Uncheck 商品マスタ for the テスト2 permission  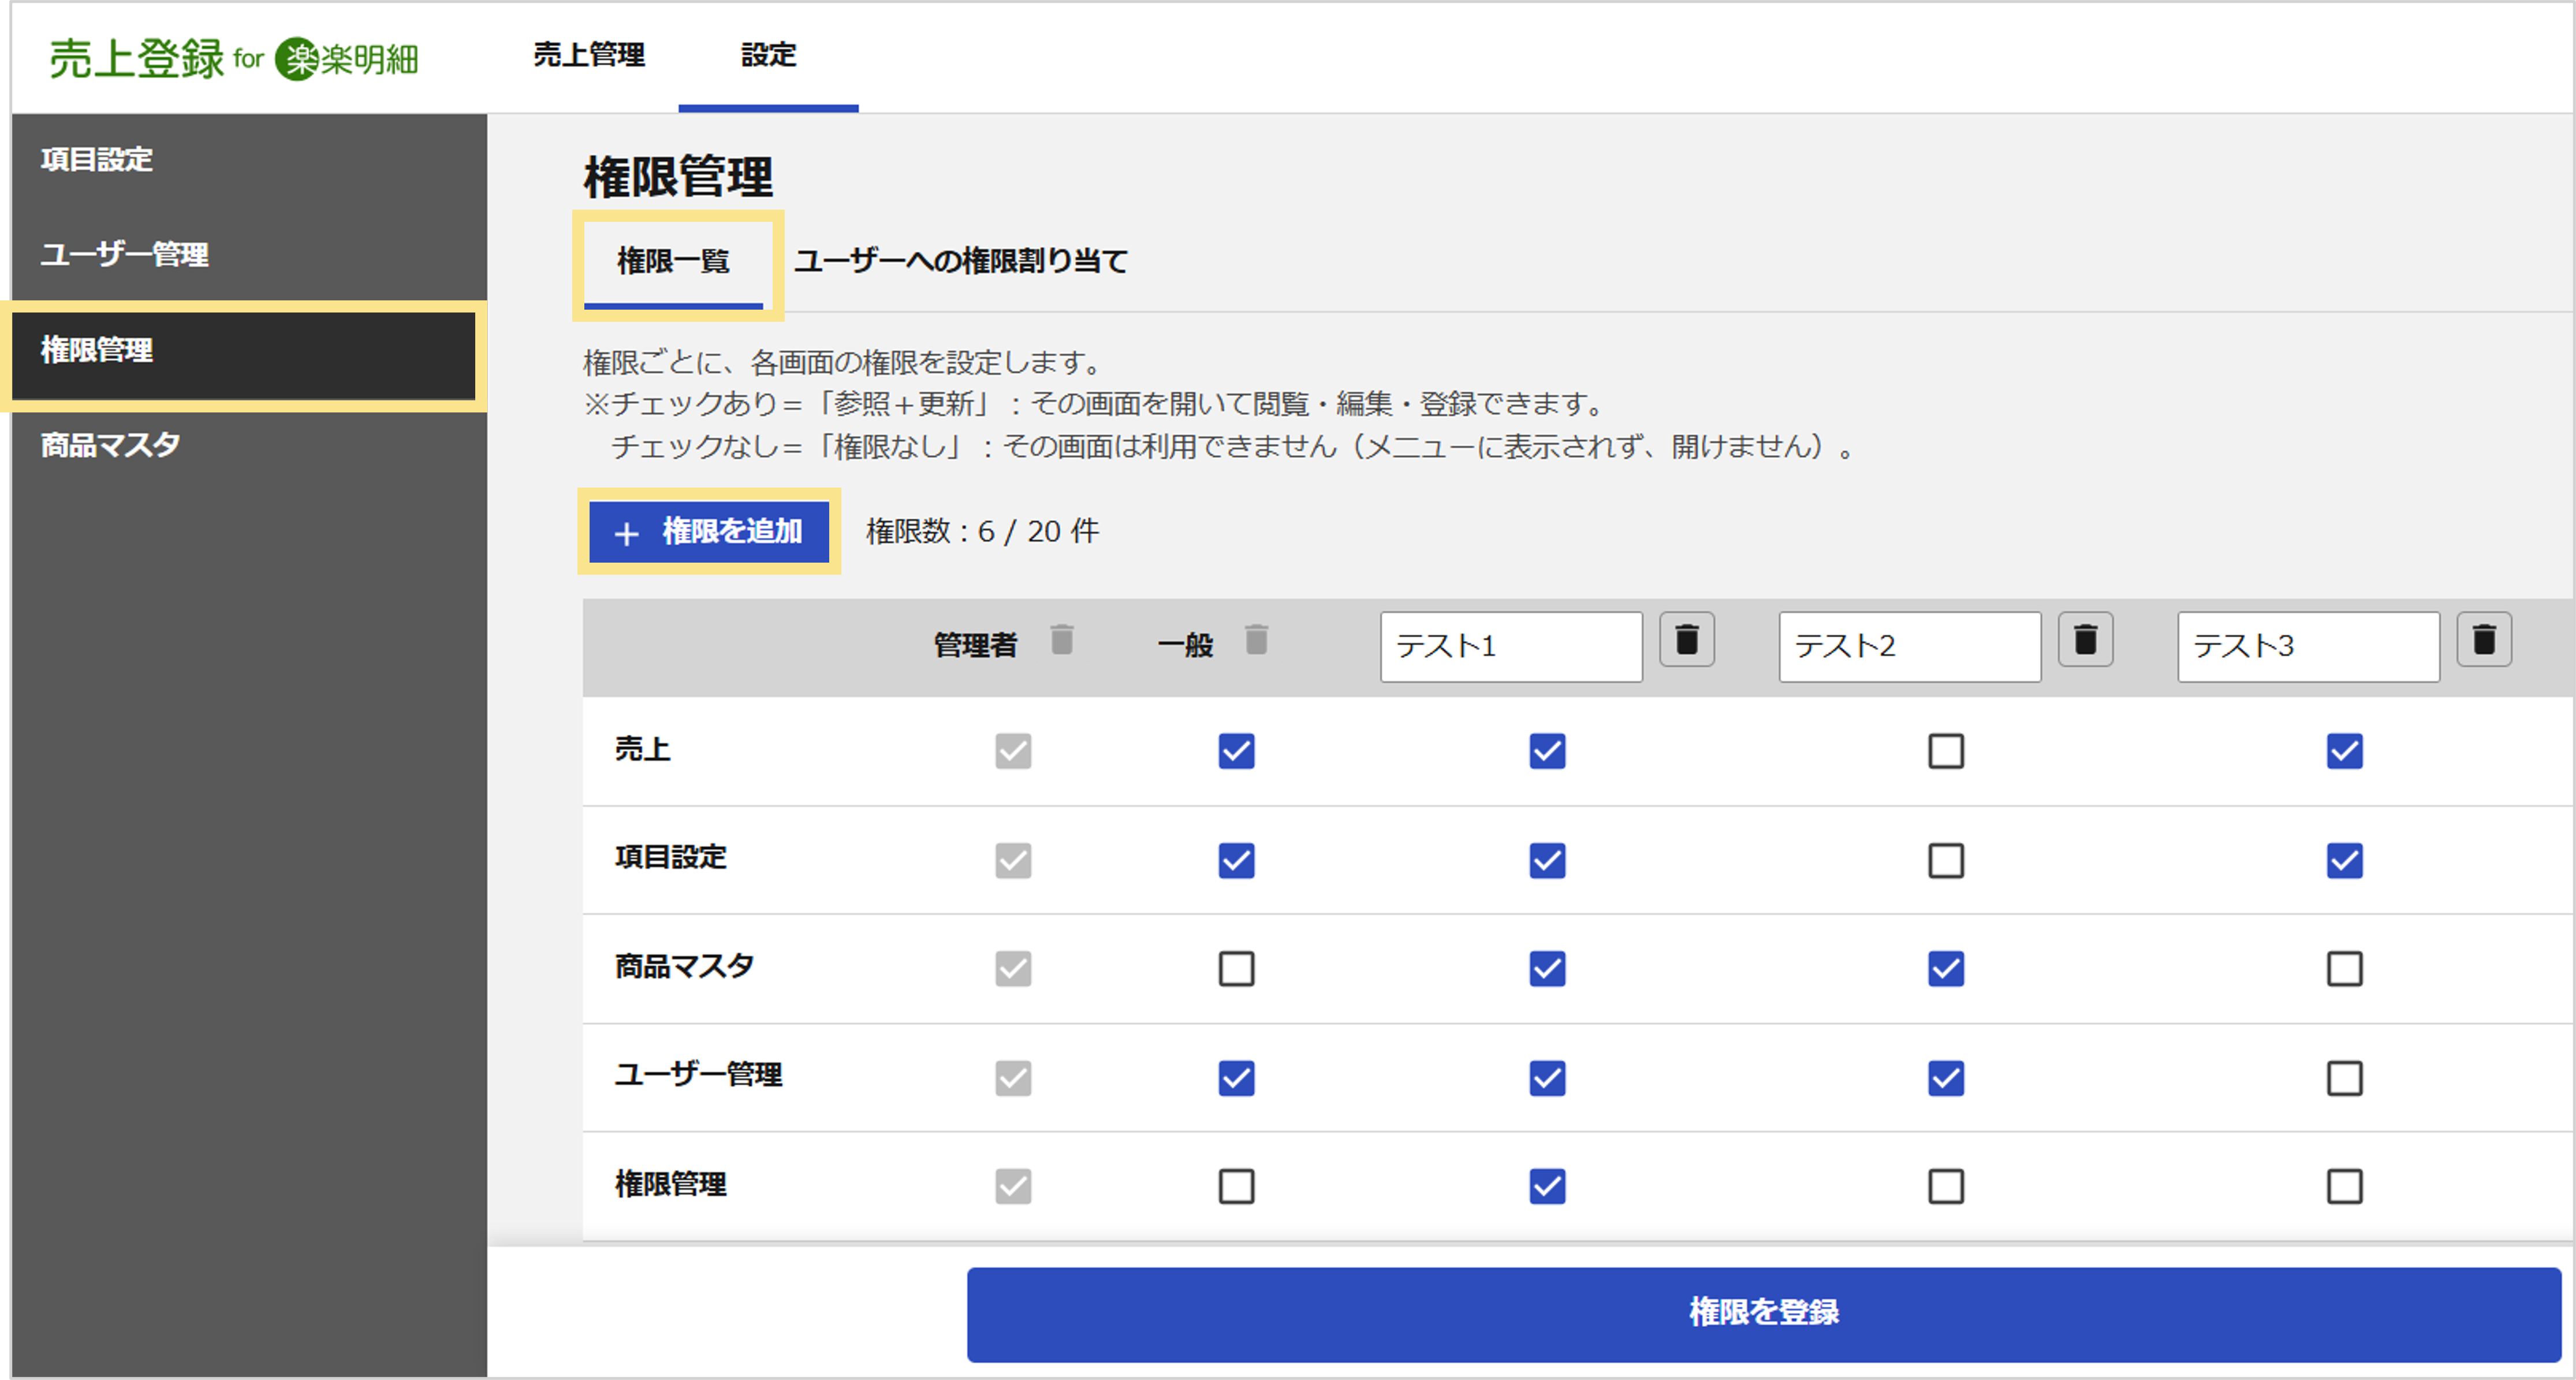[x=1946, y=969]
